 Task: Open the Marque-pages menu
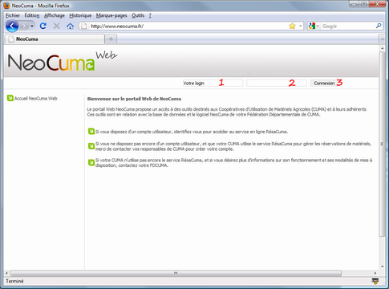[x=111, y=15]
